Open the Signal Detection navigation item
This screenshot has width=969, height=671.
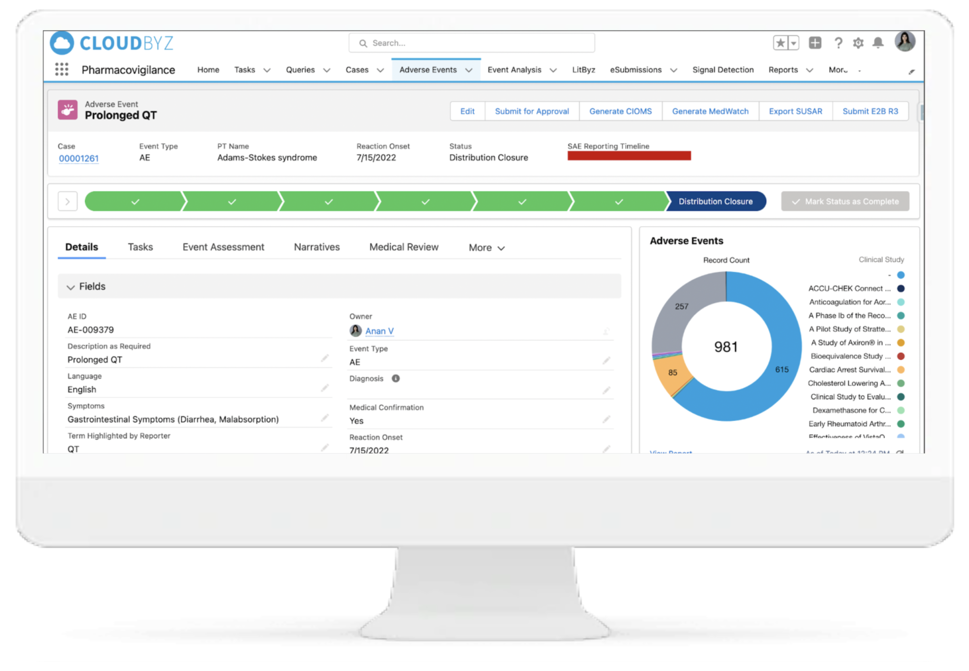click(x=723, y=69)
